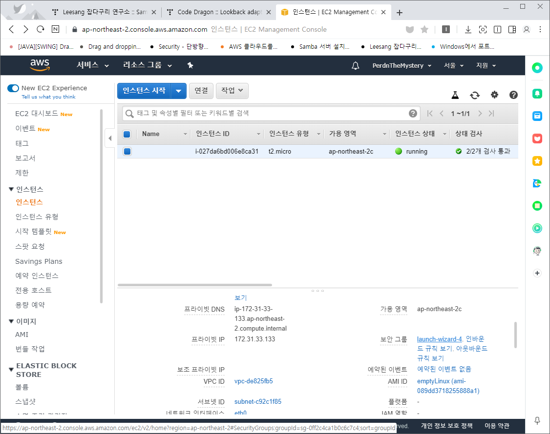Sort by 인스턴스 ID column header
This screenshot has width=550, height=434.
point(212,134)
